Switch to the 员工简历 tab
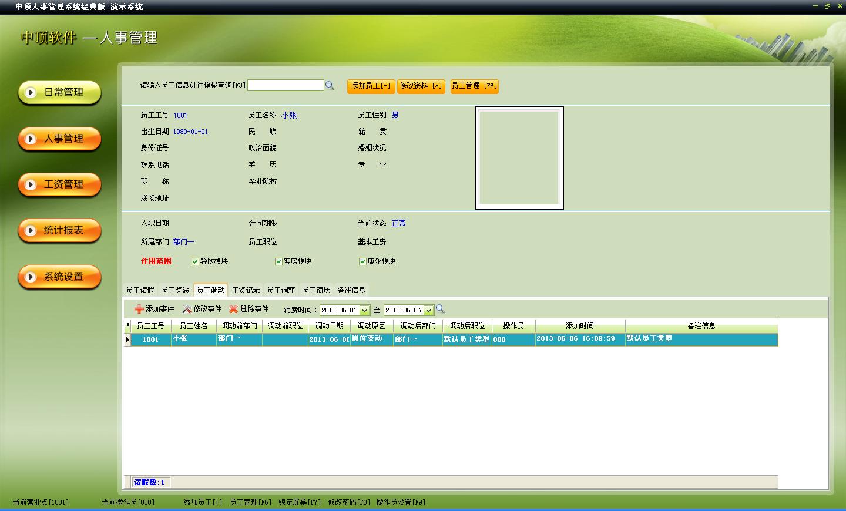Image resolution: width=846 pixels, height=511 pixels. click(x=317, y=290)
